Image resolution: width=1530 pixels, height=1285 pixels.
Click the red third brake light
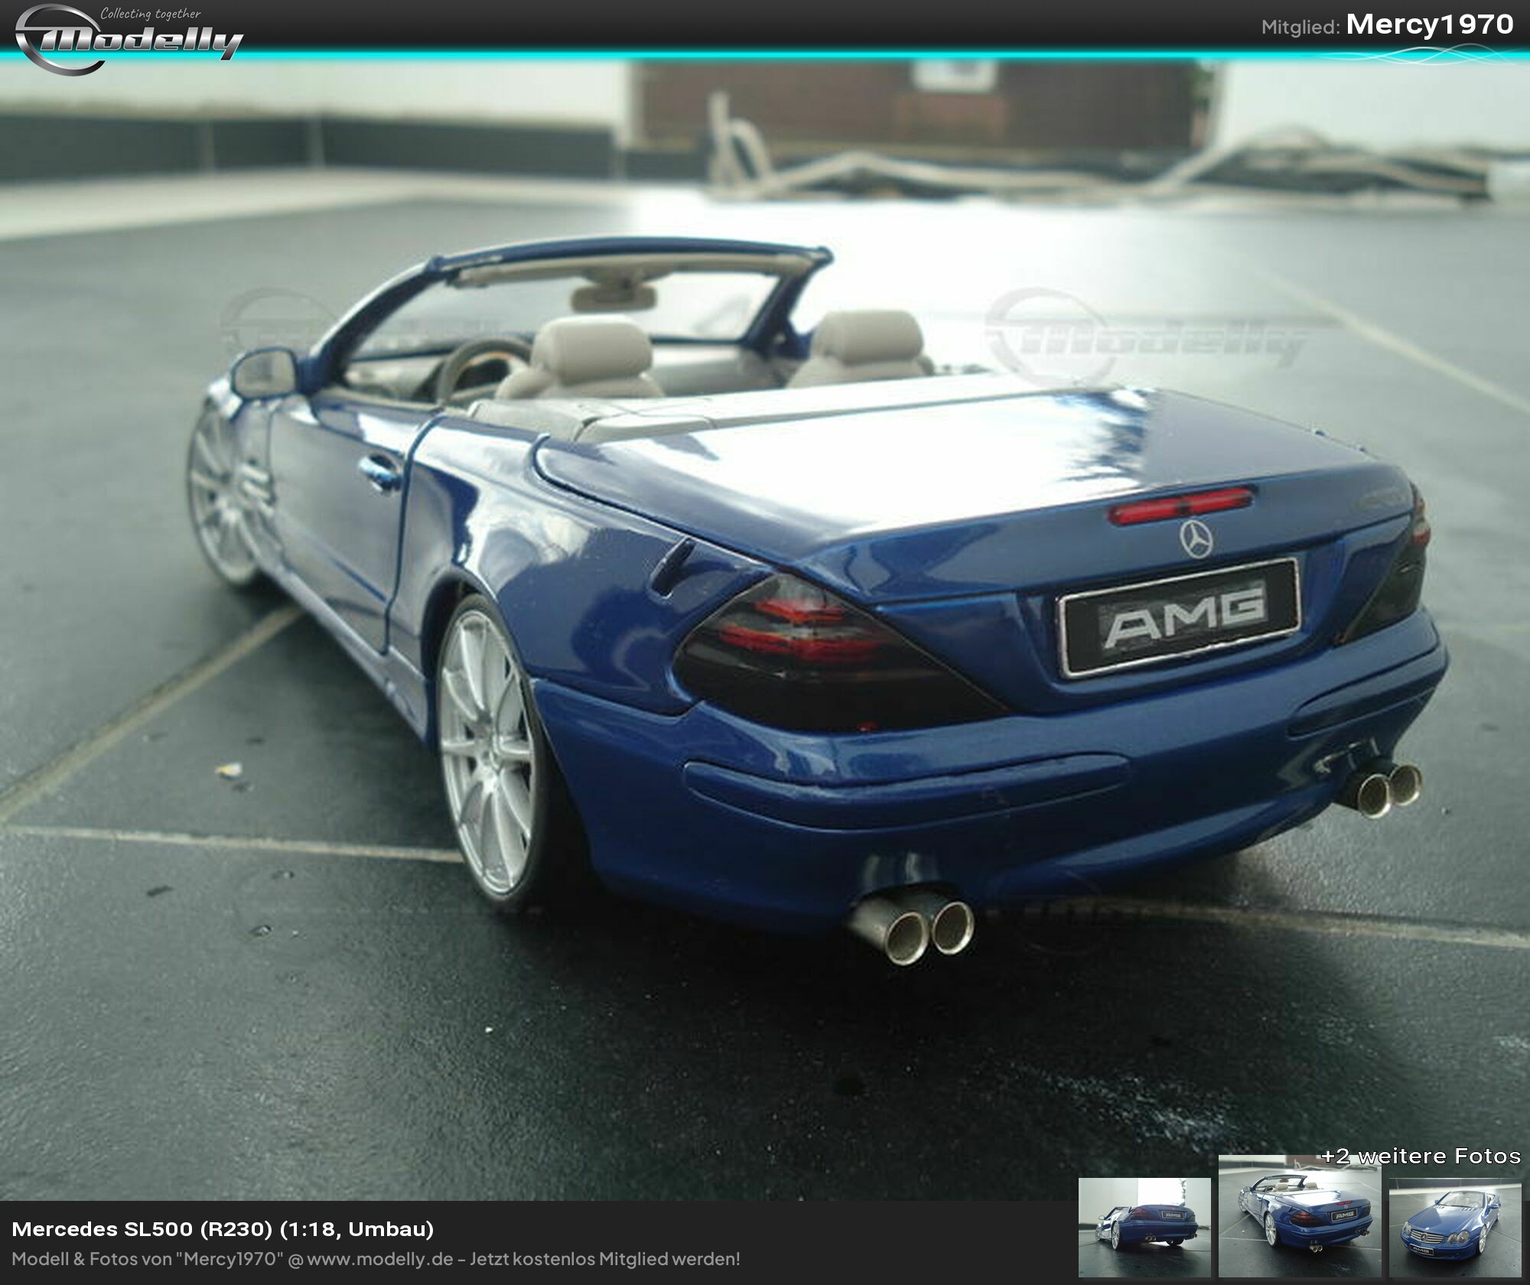pos(1180,506)
